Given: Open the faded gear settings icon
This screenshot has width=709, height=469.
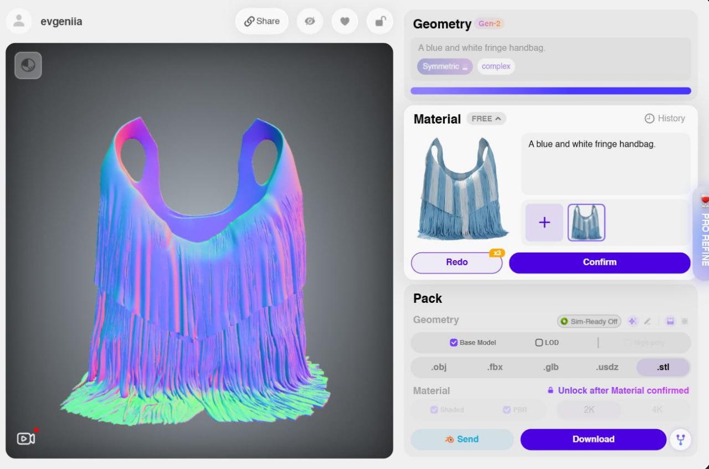Looking at the screenshot, I should (x=685, y=321).
